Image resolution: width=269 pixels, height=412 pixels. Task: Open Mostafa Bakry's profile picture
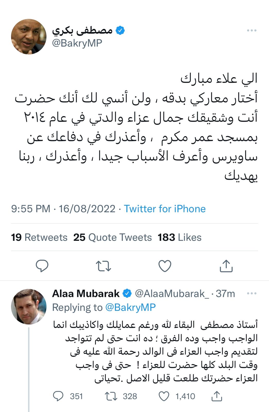coord(29,37)
